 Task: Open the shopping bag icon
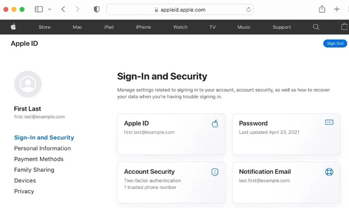(x=344, y=27)
